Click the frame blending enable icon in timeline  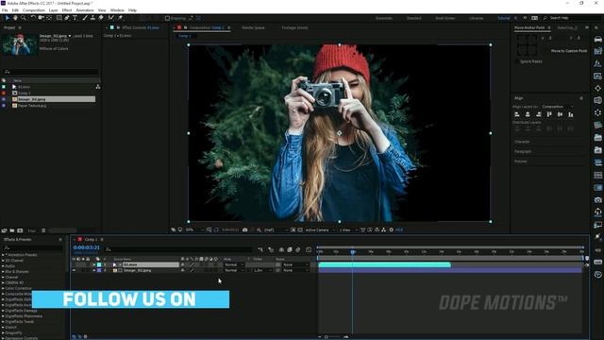click(290, 249)
